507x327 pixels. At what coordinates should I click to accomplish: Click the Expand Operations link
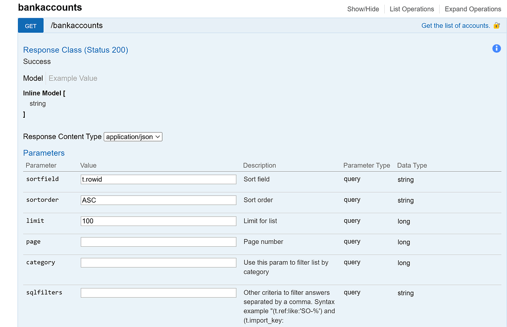tap(472, 9)
